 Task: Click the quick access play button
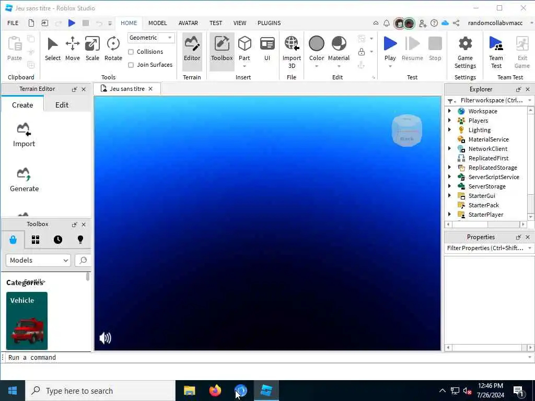pos(72,23)
